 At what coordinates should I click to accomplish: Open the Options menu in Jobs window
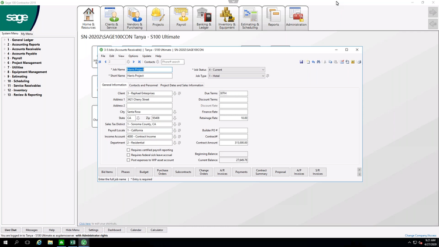click(x=133, y=56)
